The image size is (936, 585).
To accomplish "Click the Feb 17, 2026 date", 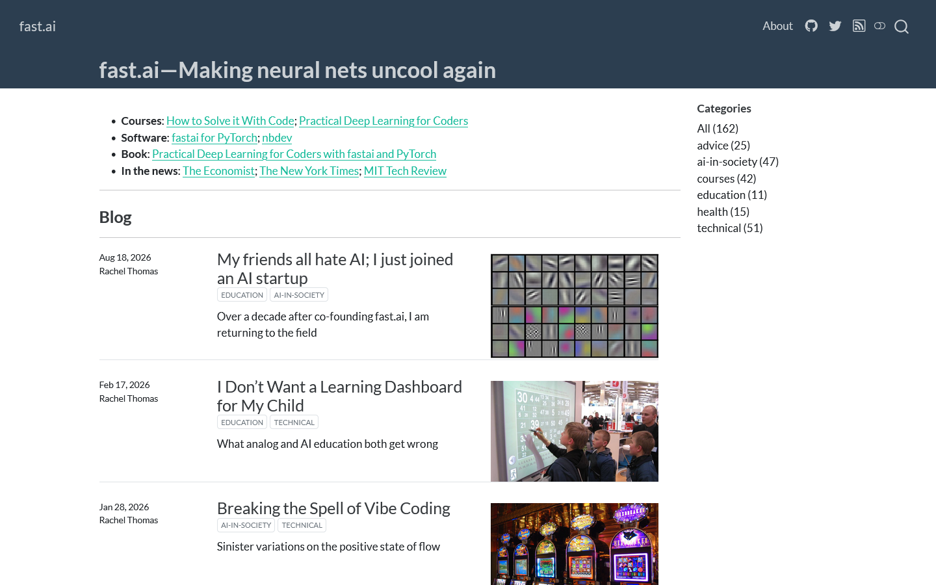I will [x=124, y=385].
